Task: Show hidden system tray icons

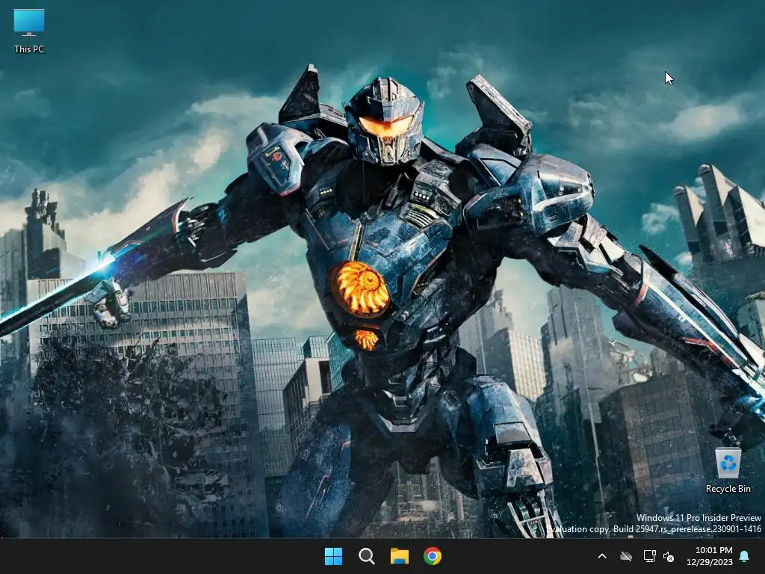Action: [x=602, y=556]
